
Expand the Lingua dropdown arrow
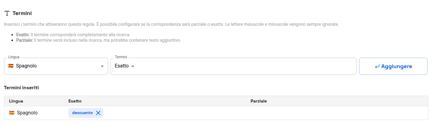pos(102,66)
